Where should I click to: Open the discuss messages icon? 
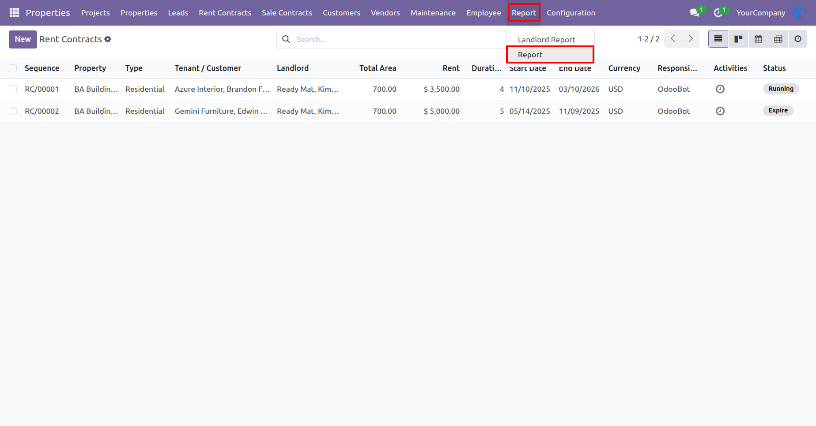695,13
